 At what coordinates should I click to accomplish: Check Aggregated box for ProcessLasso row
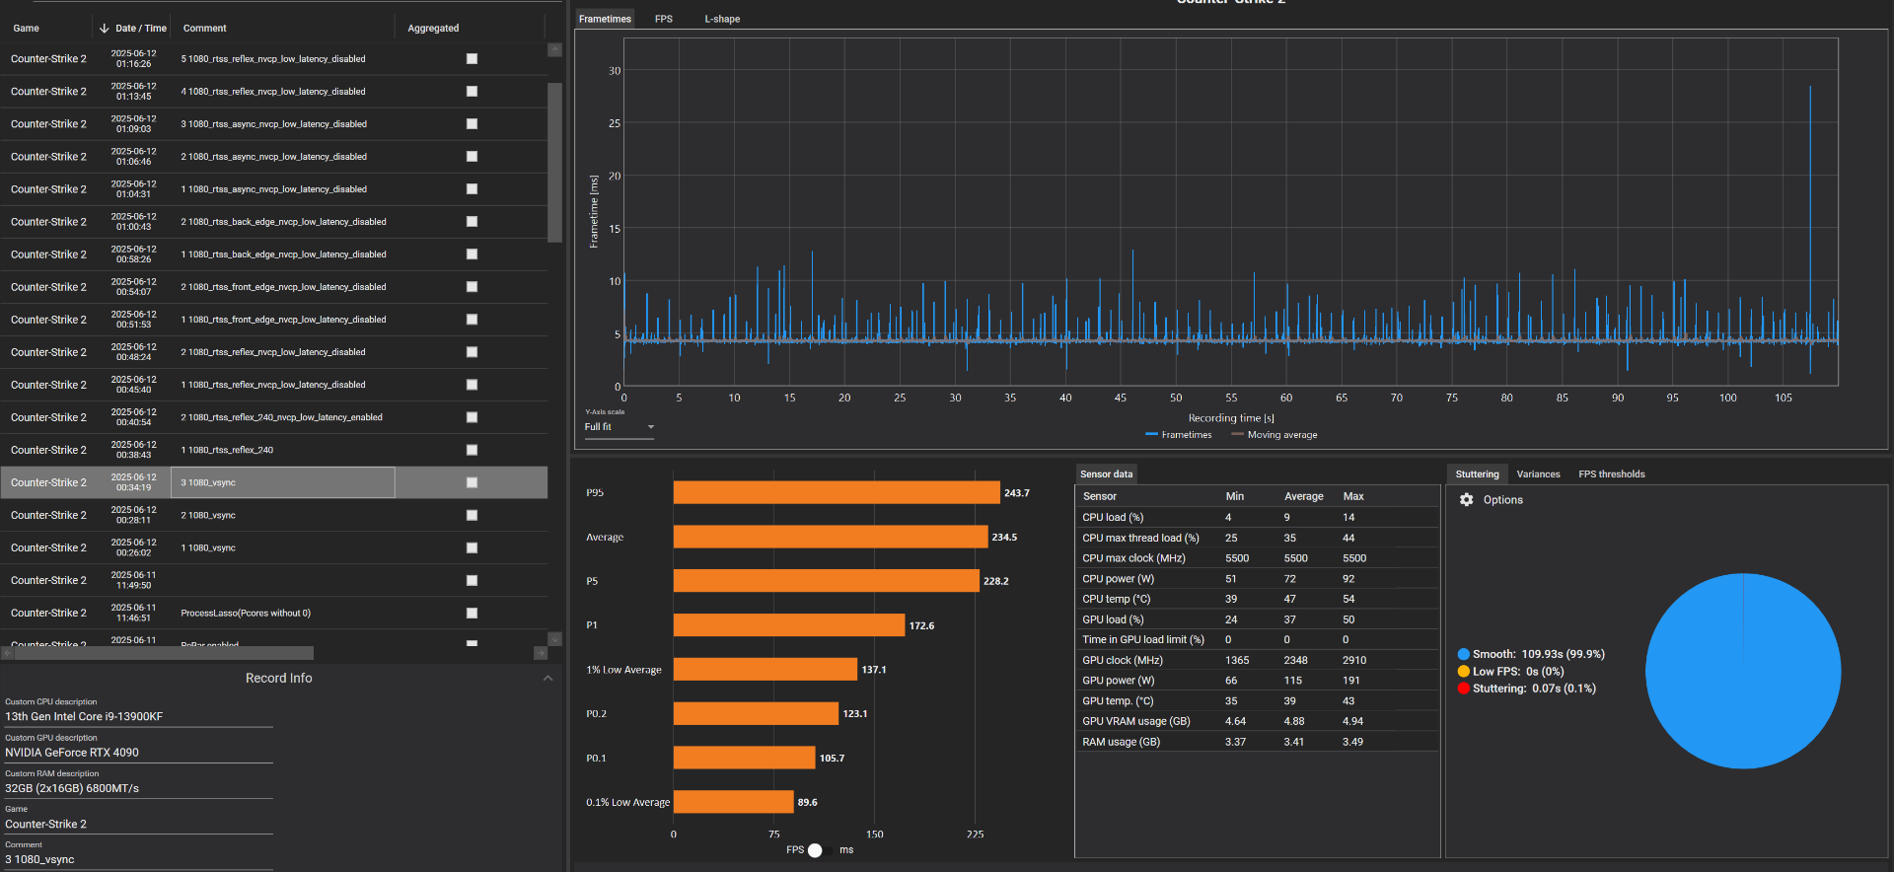click(x=472, y=614)
